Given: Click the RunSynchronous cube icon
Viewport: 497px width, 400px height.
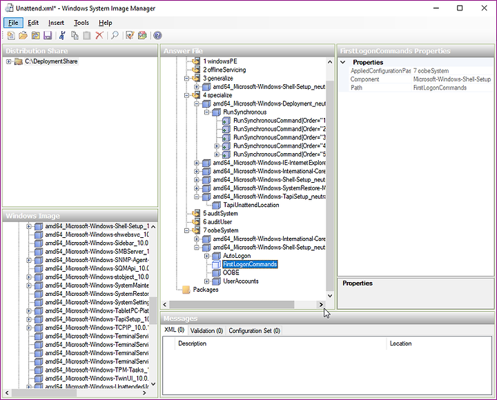Looking at the screenshot, I should tap(217, 112).
